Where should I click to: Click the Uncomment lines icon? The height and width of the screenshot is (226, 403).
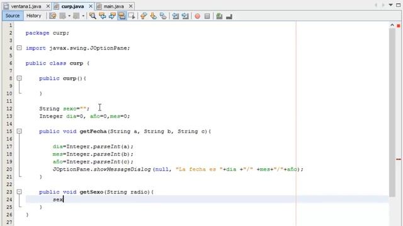(229, 16)
